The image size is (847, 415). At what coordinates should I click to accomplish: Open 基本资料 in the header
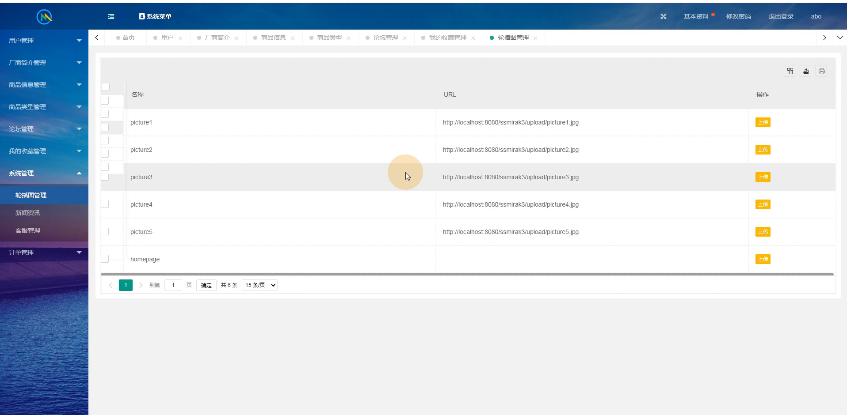click(x=696, y=16)
